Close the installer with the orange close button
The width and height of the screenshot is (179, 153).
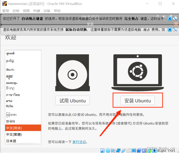tap(176, 24)
